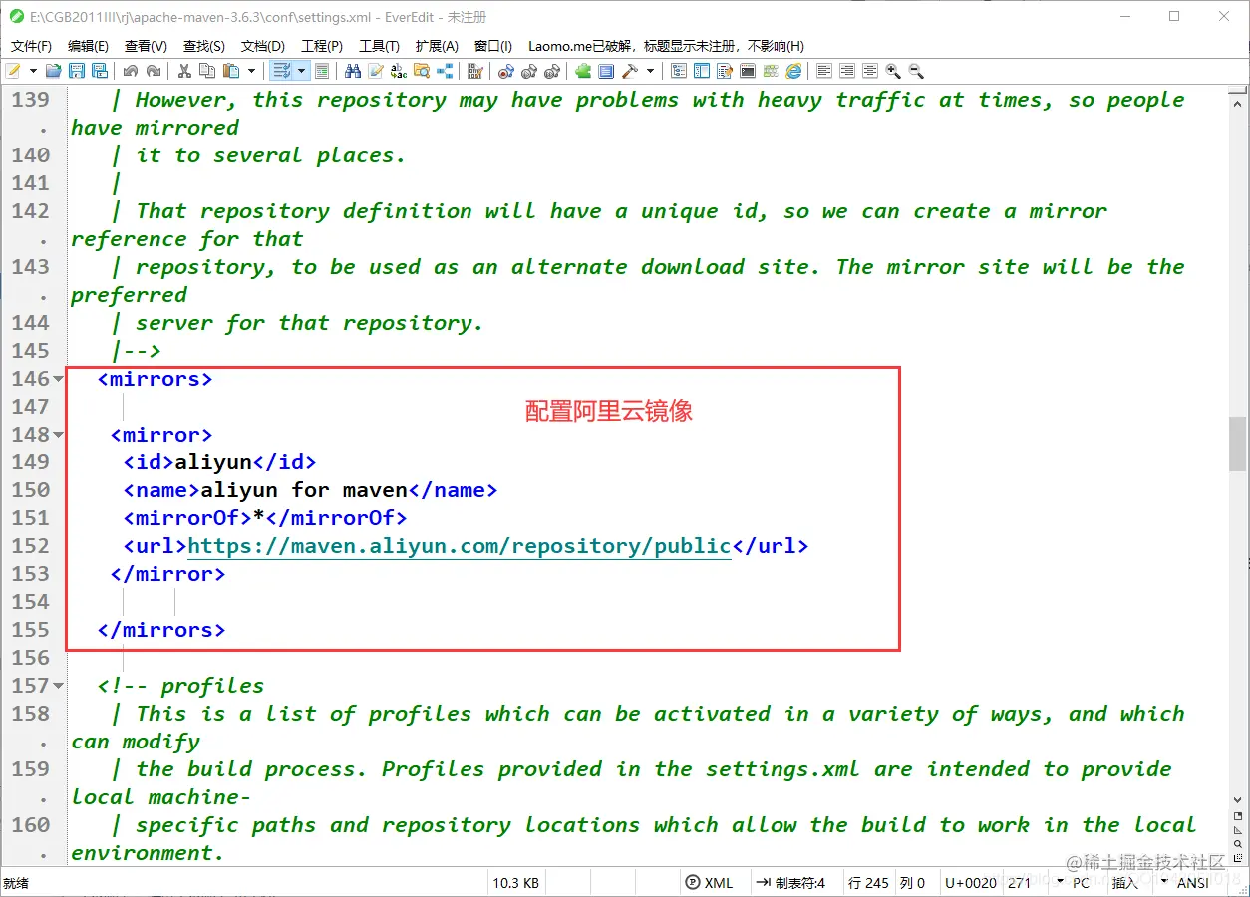The image size is (1250, 897).
Task: Click the green puzzle plugin icon
Action: tap(583, 71)
